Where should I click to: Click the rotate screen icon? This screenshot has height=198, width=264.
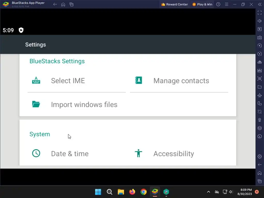[259, 112]
